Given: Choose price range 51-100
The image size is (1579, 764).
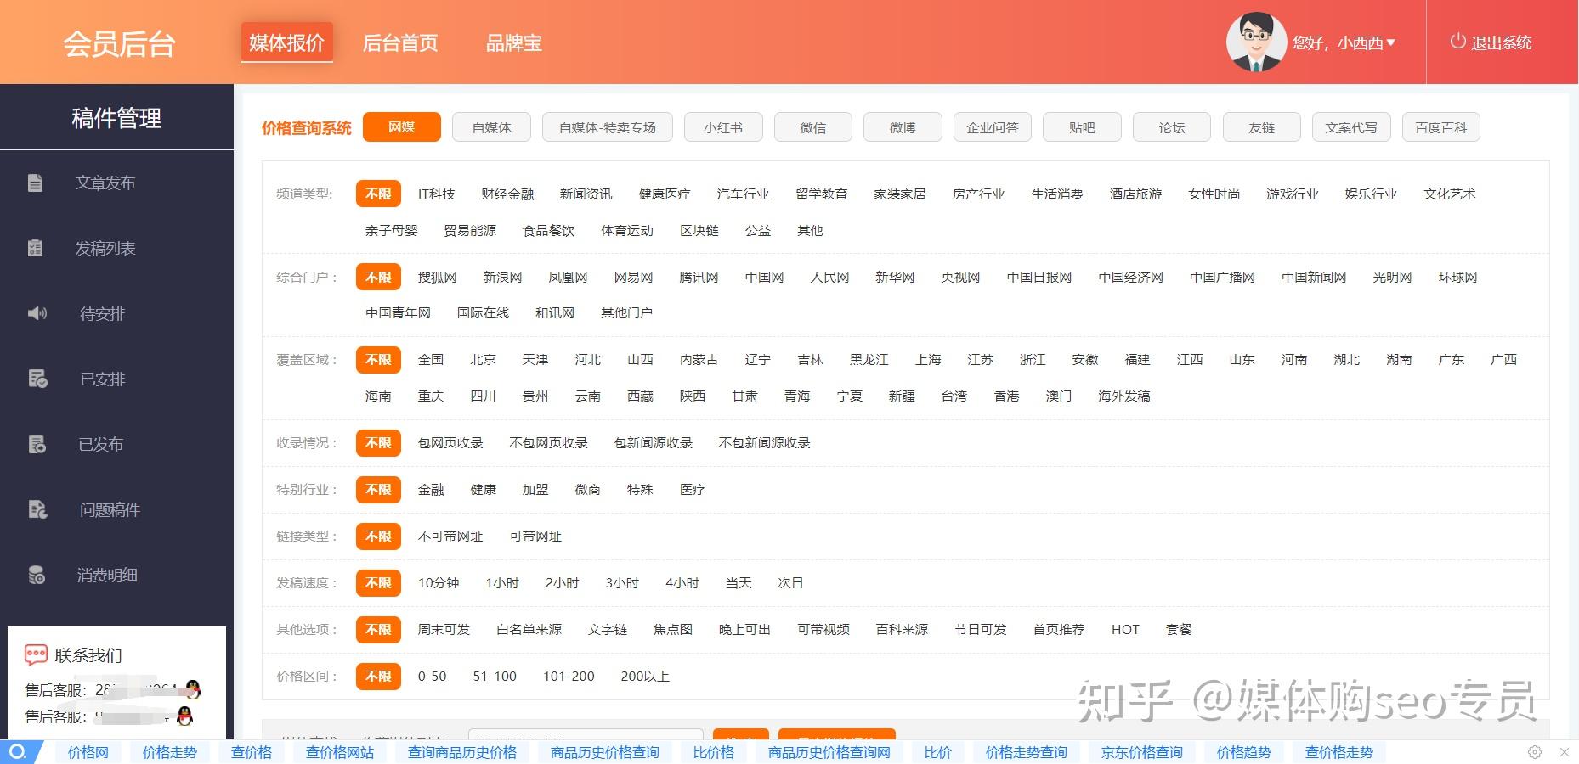Looking at the screenshot, I should point(495,676).
